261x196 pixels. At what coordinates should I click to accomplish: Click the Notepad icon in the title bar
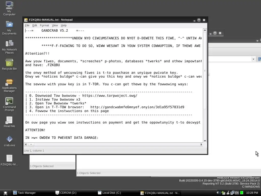point(26,20)
